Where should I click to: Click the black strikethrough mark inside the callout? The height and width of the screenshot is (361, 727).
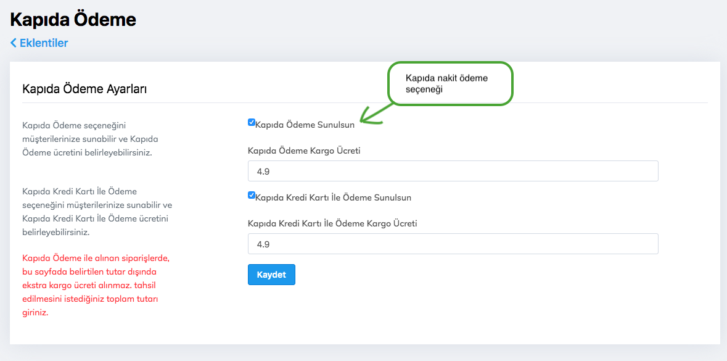pos(432,79)
